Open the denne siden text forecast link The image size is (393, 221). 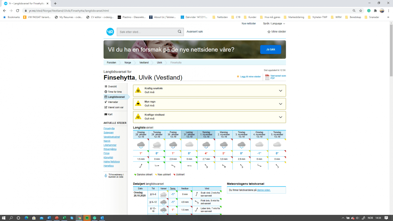[x=264, y=190]
